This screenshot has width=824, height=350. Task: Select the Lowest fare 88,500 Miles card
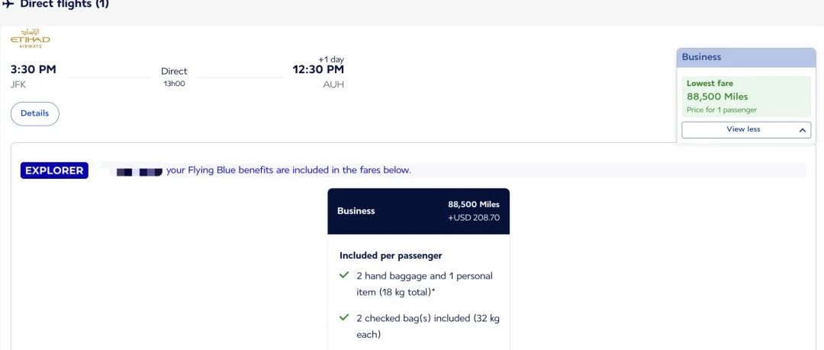pos(745,96)
